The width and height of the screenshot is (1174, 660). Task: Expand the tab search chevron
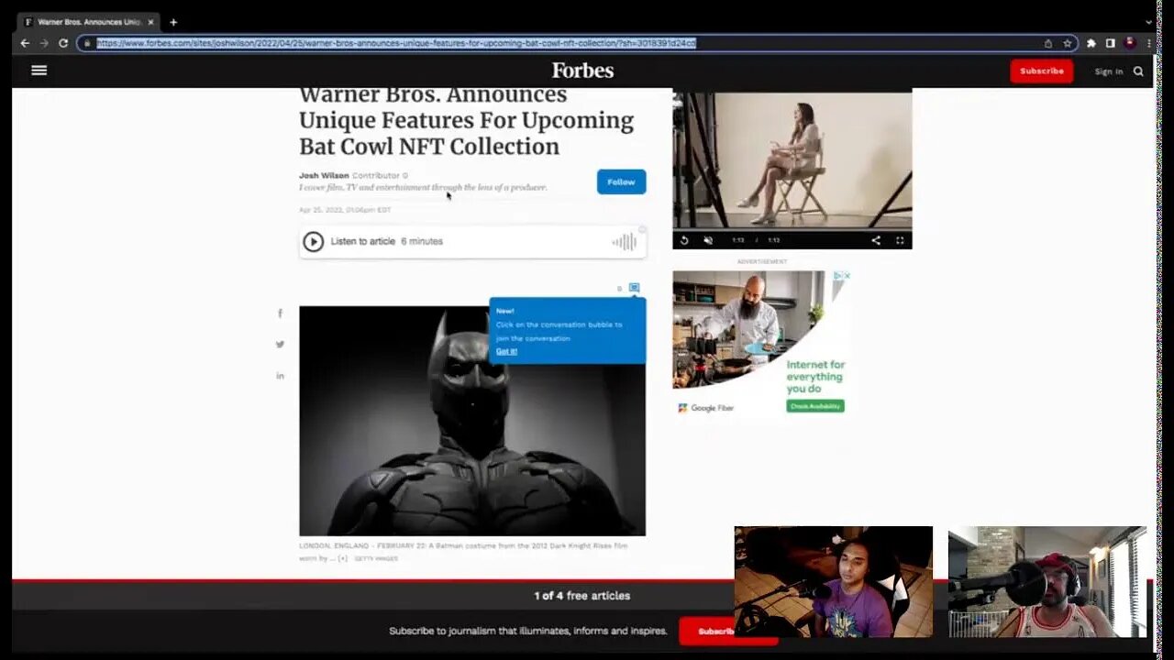1148,22
